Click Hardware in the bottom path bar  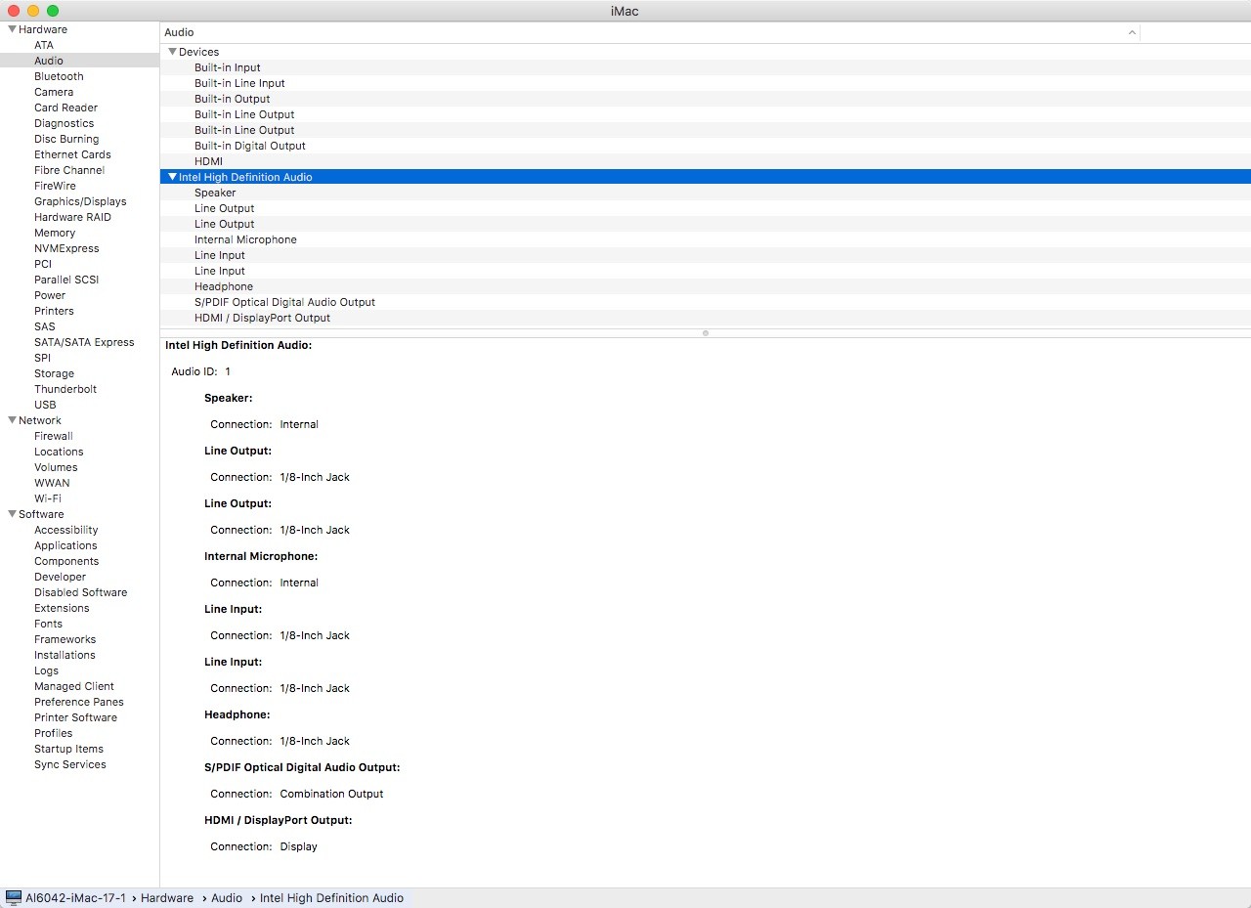167,898
